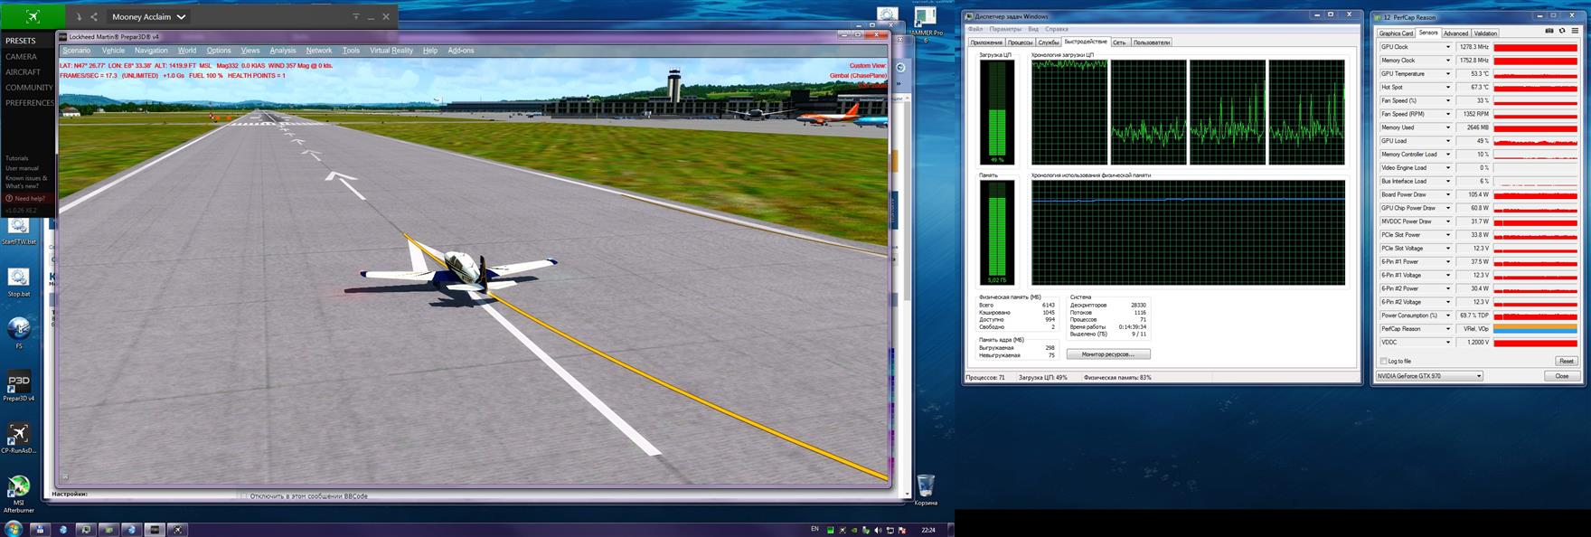Click the GPU-Z refresh icon
Screen dimensions: 1591x537
[x=1562, y=31]
